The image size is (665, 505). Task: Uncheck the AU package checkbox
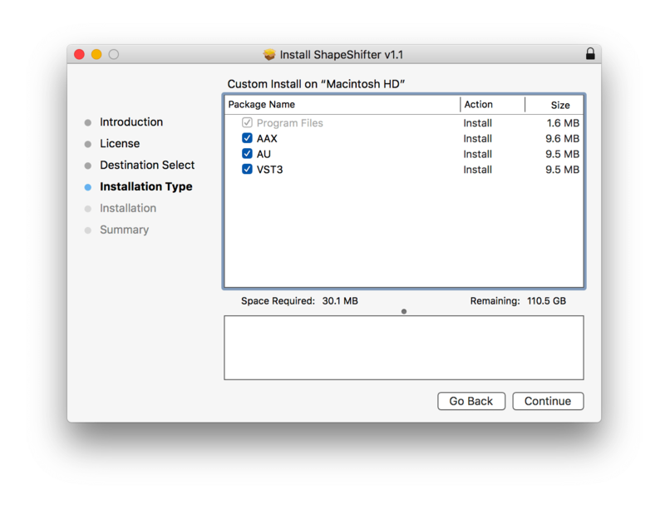pyautogui.click(x=247, y=154)
